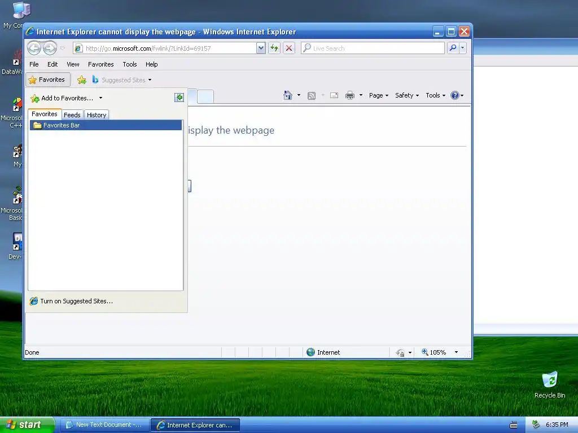
Task: Click the Windows Start button
Action: pyautogui.click(x=27, y=425)
